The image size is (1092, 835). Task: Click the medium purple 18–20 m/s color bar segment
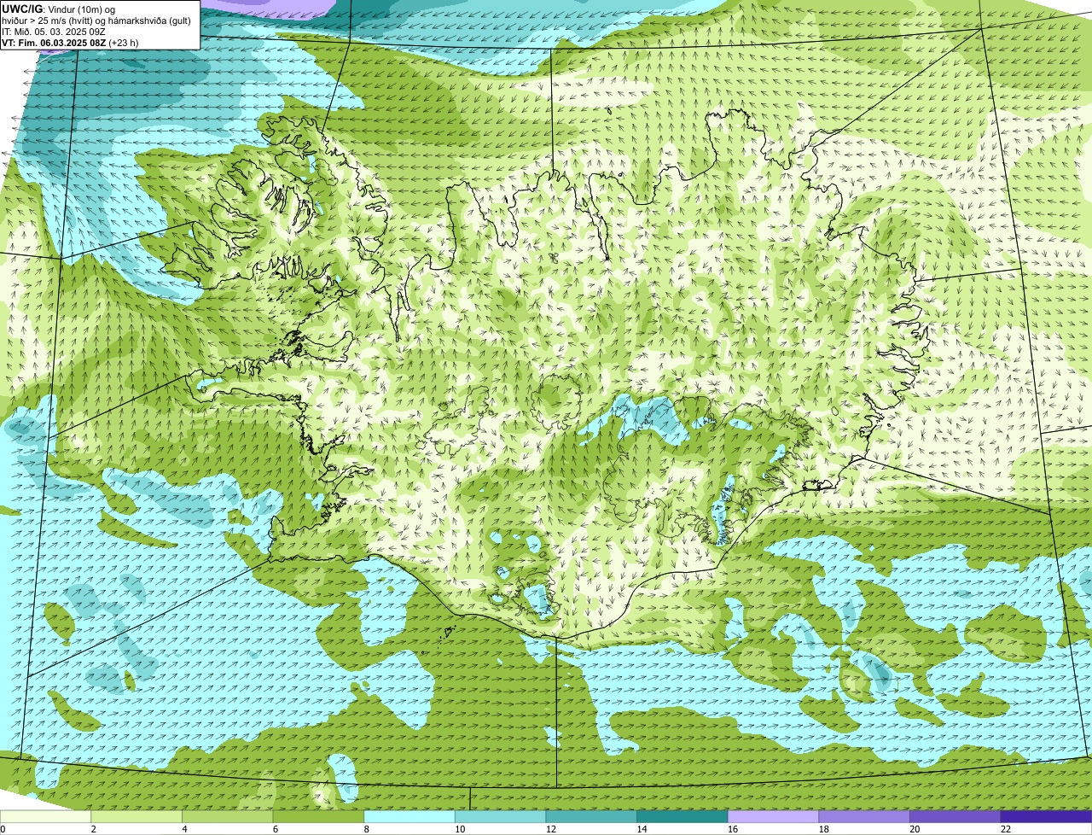864,816
